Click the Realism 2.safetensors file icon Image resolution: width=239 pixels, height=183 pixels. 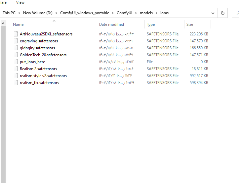(16, 69)
